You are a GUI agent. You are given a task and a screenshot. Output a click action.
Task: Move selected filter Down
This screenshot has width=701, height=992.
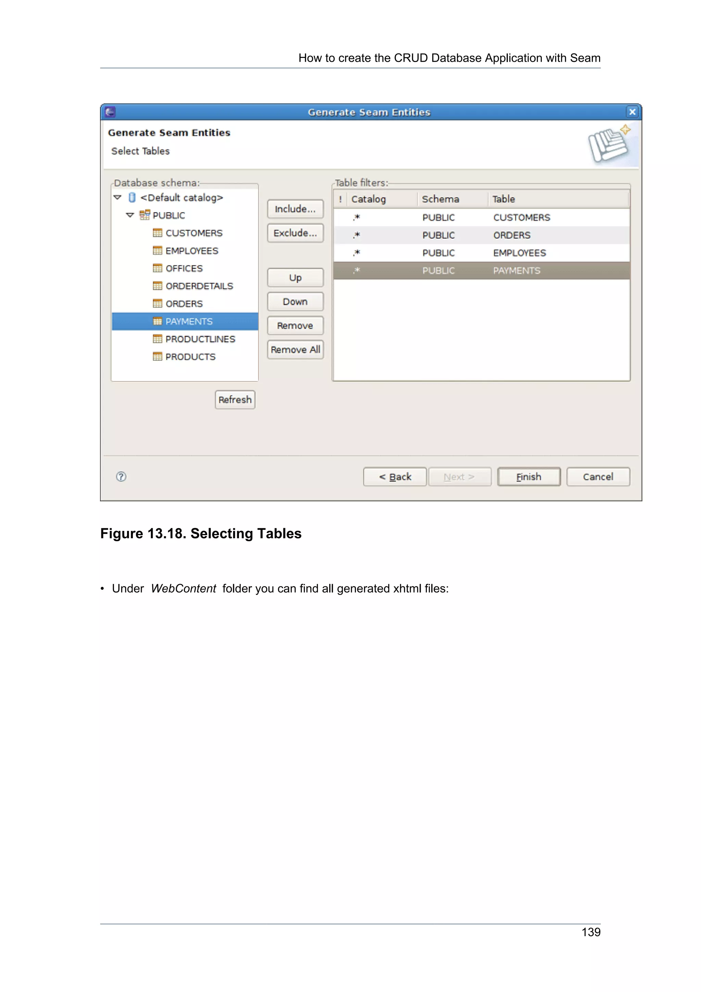point(295,301)
